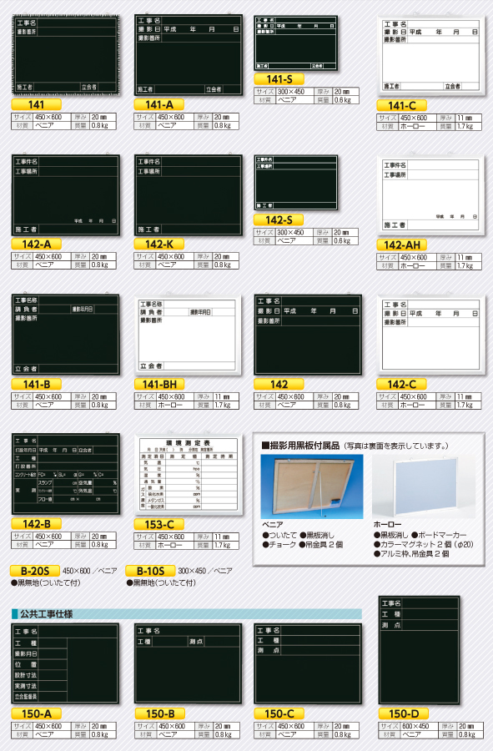Click the ホーロー material cell under 141-C
This screenshot has height=751, width=493.
click(417, 127)
